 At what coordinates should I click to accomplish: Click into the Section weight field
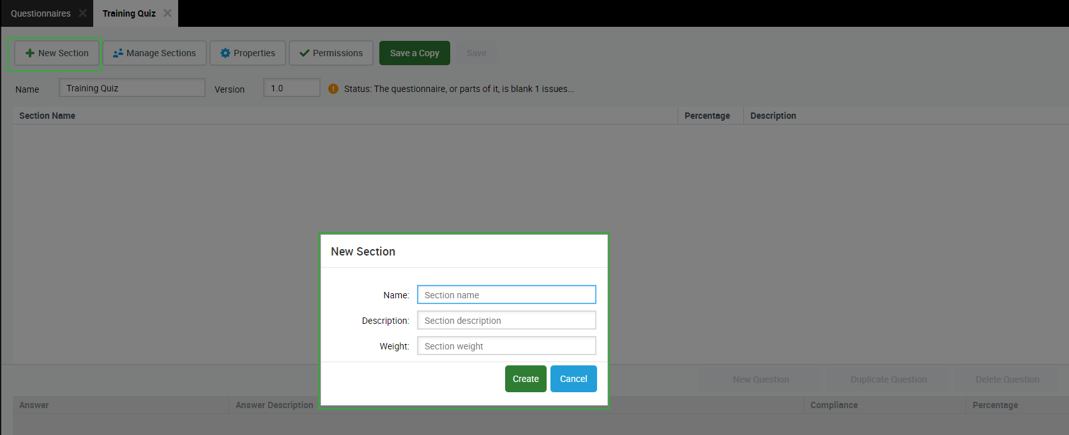(506, 346)
